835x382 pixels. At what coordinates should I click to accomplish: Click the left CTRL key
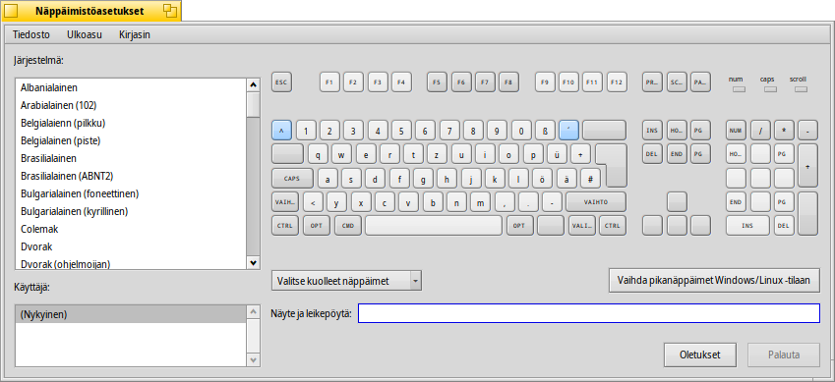click(285, 226)
